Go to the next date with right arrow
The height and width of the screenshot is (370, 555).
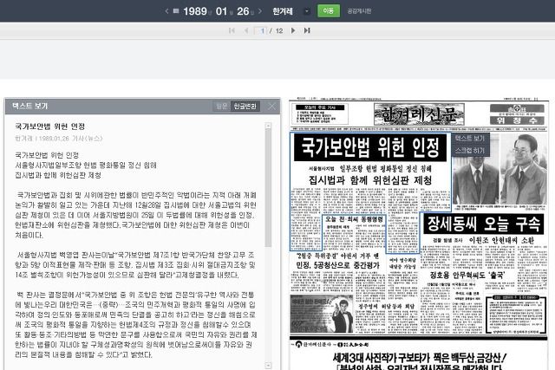tap(260, 11)
